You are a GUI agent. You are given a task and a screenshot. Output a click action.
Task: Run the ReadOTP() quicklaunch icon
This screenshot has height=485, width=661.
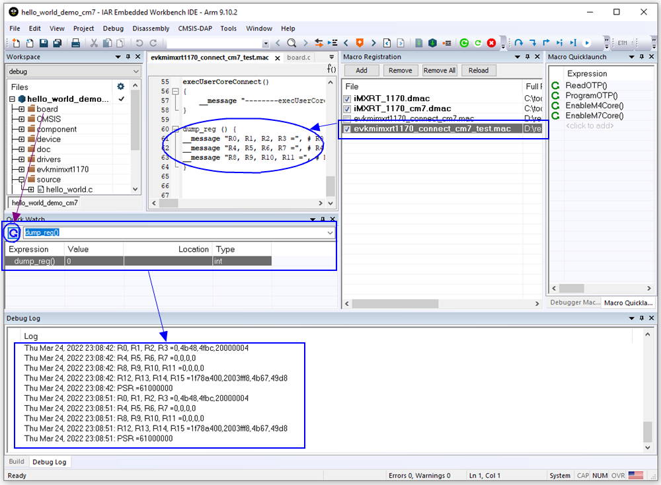click(x=555, y=85)
